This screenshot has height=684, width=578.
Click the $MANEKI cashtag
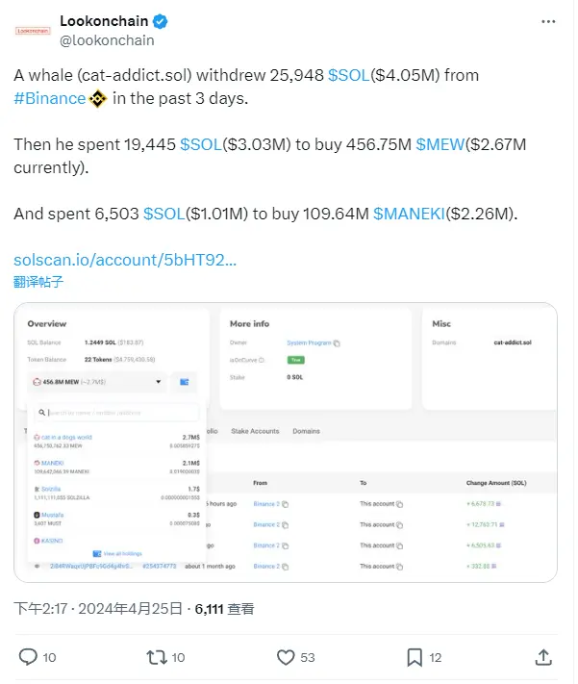point(409,214)
